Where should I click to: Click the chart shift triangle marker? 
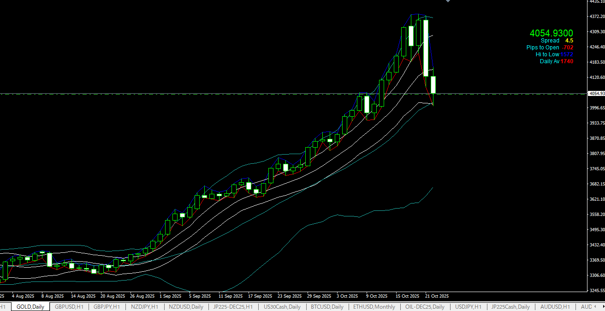[447, 1]
